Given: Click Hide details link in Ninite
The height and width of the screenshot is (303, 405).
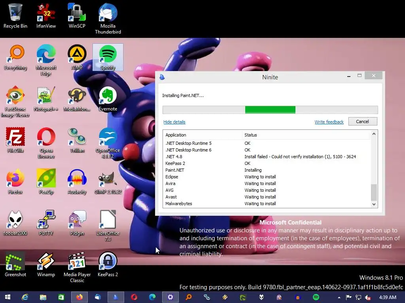Looking at the screenshot, I should (x=174, y=122).
